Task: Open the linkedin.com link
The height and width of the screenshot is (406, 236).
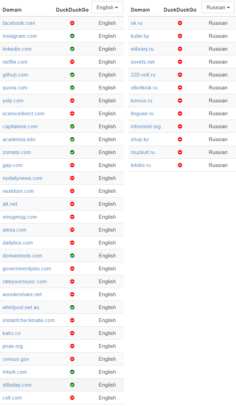Action: [17, 49]
